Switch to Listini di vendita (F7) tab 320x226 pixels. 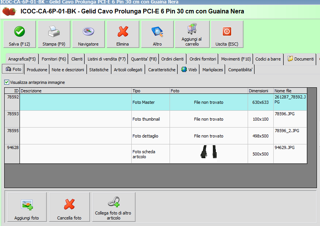106,59
